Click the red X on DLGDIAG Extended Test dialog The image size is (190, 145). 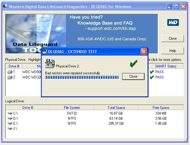coord(144,52)
